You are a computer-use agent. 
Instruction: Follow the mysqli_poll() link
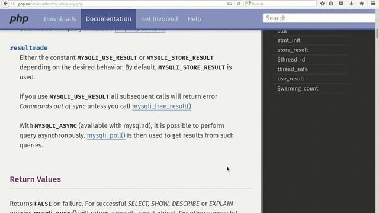106,135
